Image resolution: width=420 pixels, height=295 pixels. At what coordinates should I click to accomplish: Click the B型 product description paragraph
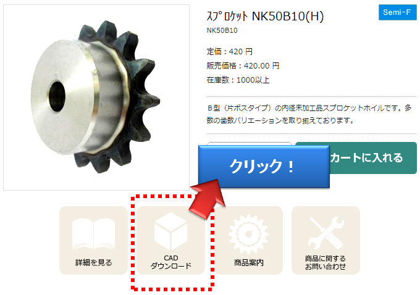[309, 114]
